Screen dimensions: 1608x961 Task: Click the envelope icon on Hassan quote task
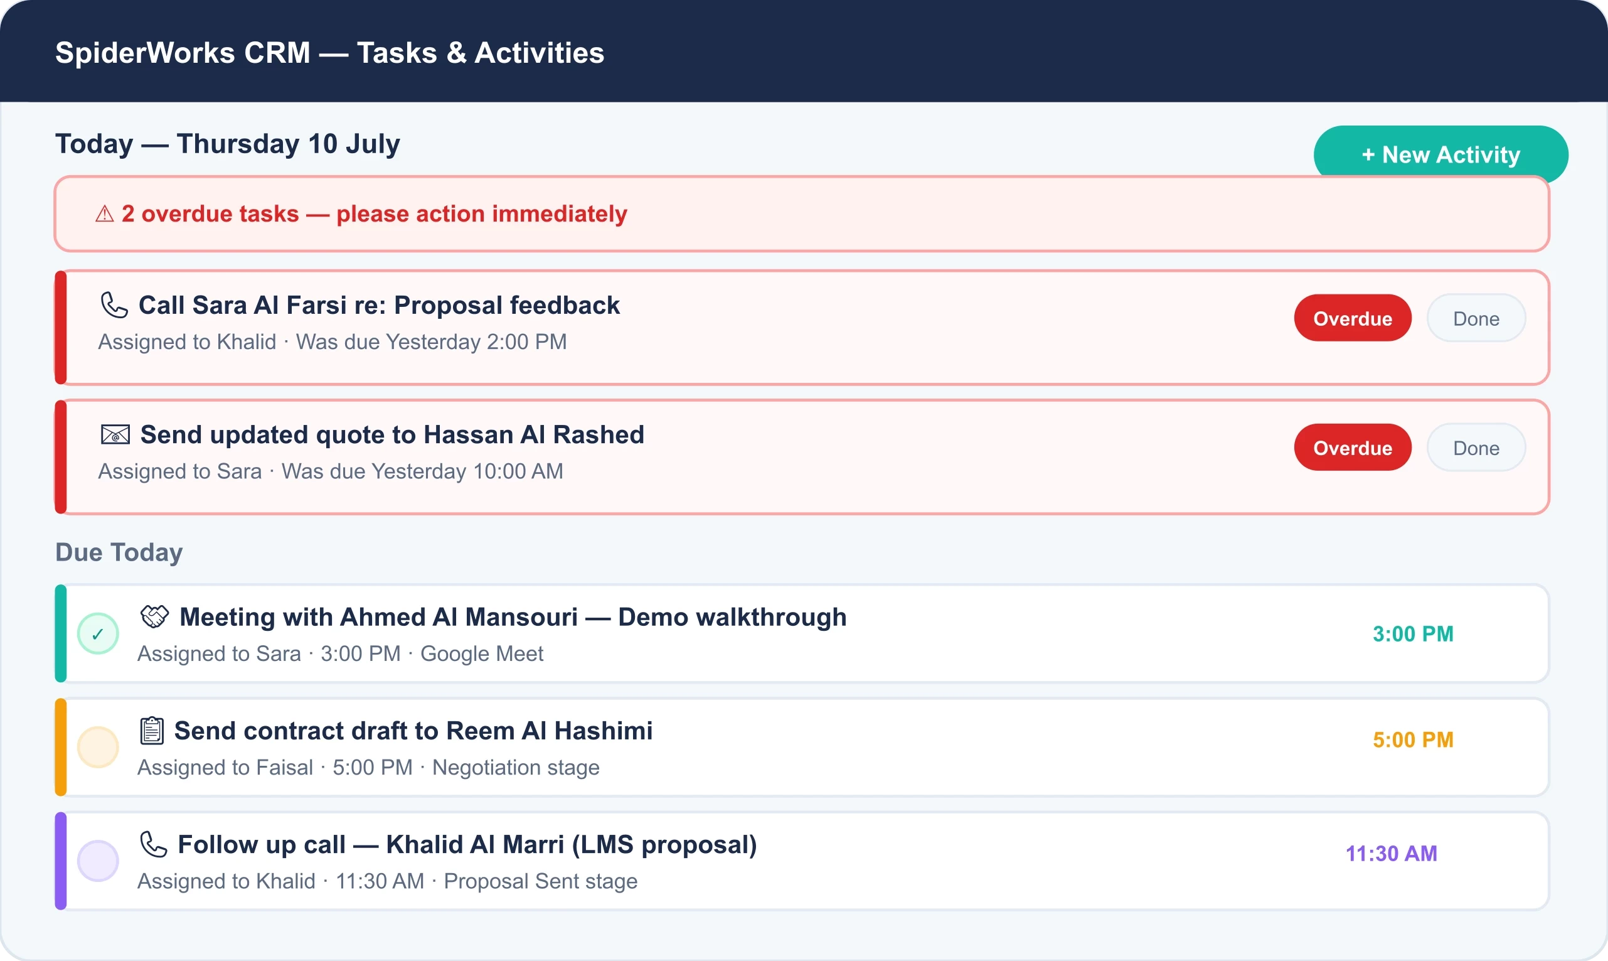click(115, 434)
